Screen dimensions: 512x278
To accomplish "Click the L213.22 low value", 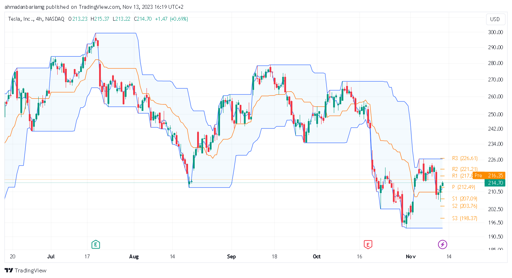I will pos(121,19).
